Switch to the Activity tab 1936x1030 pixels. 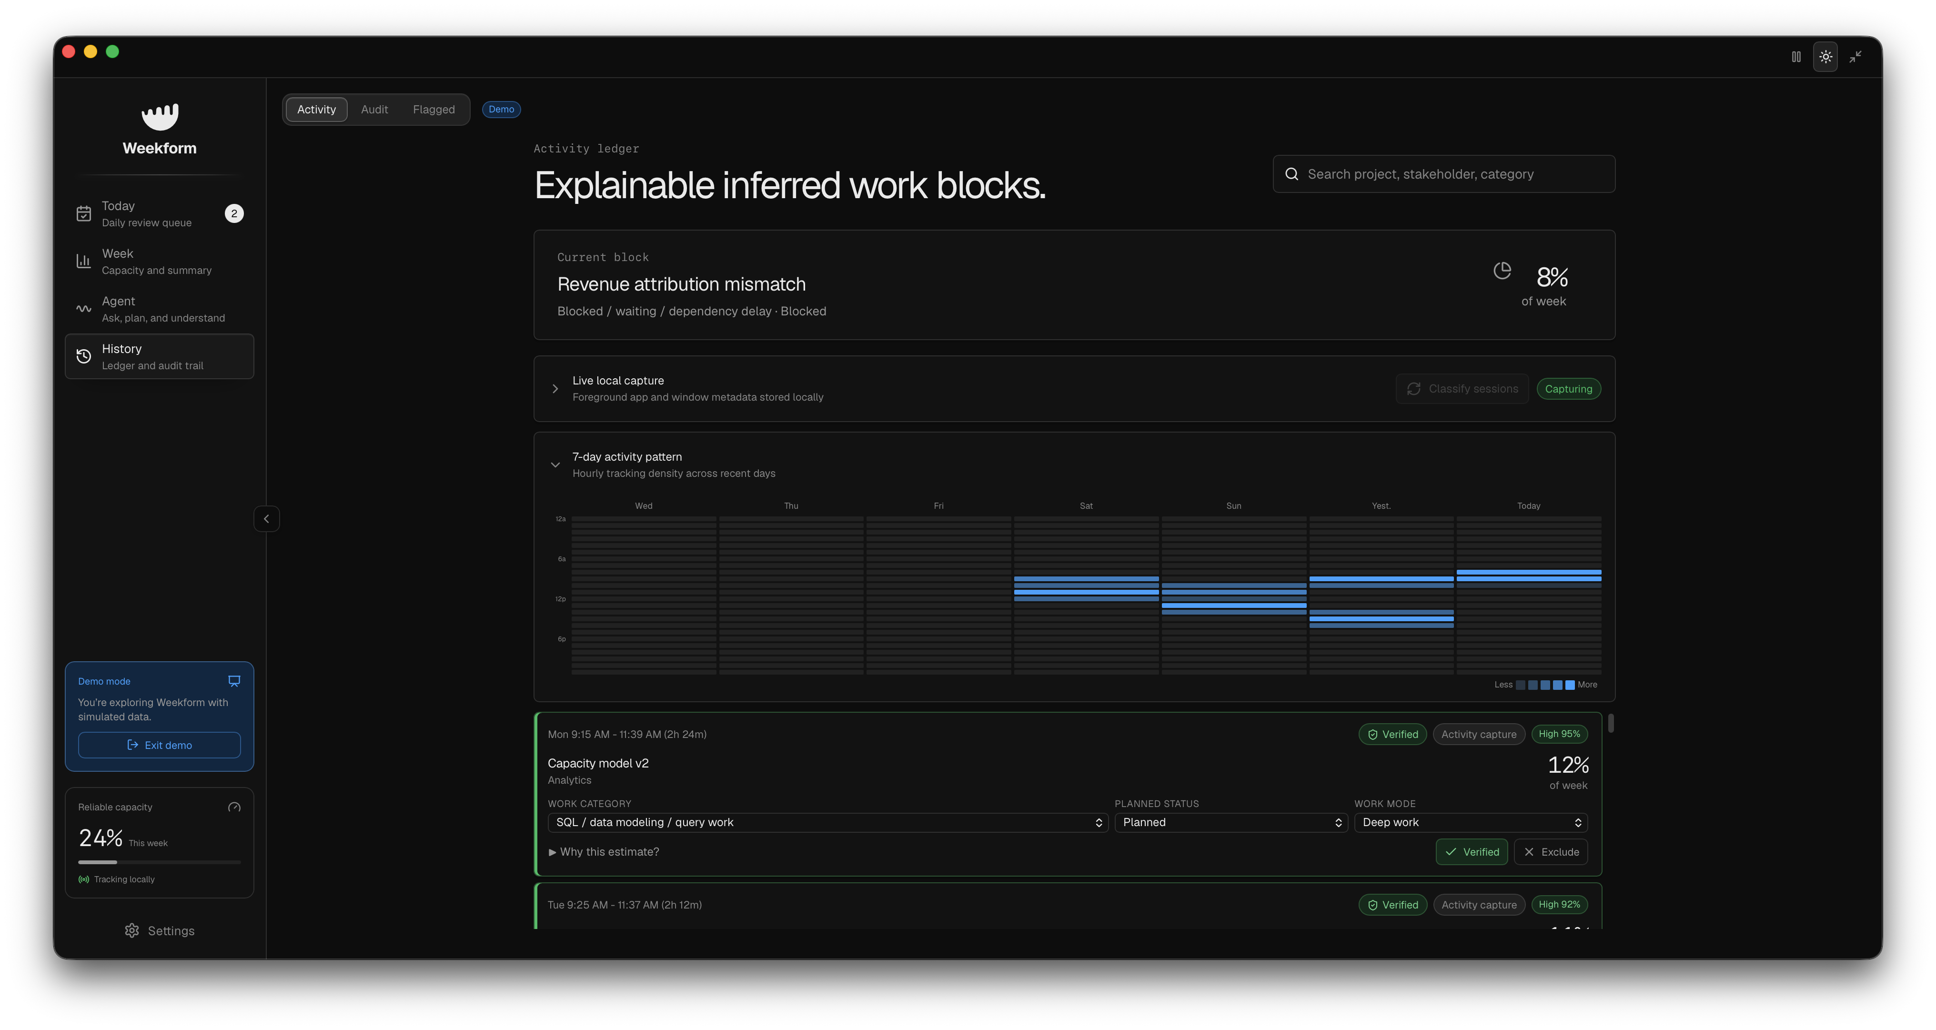pyautogui.click(x=316, y=109)
